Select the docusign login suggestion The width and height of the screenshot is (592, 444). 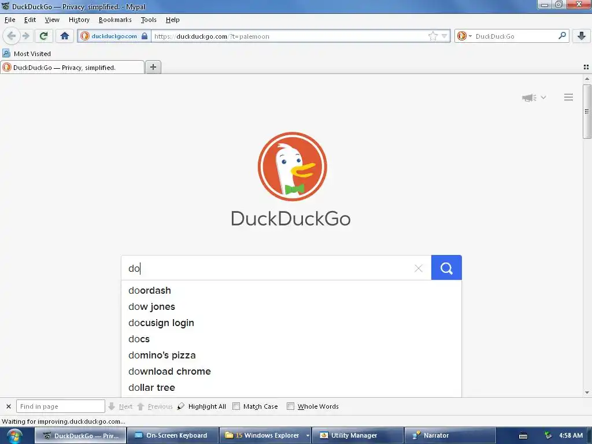[x=291, y=323]
